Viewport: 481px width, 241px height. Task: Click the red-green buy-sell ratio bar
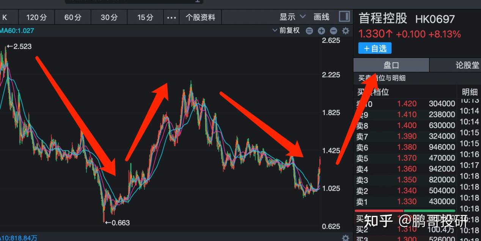point(406,211)
